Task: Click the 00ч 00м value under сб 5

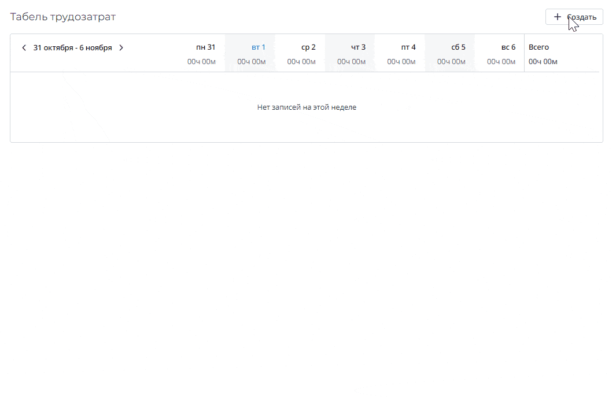Action: pos(451,62)
